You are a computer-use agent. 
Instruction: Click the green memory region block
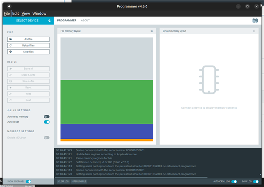106,102
